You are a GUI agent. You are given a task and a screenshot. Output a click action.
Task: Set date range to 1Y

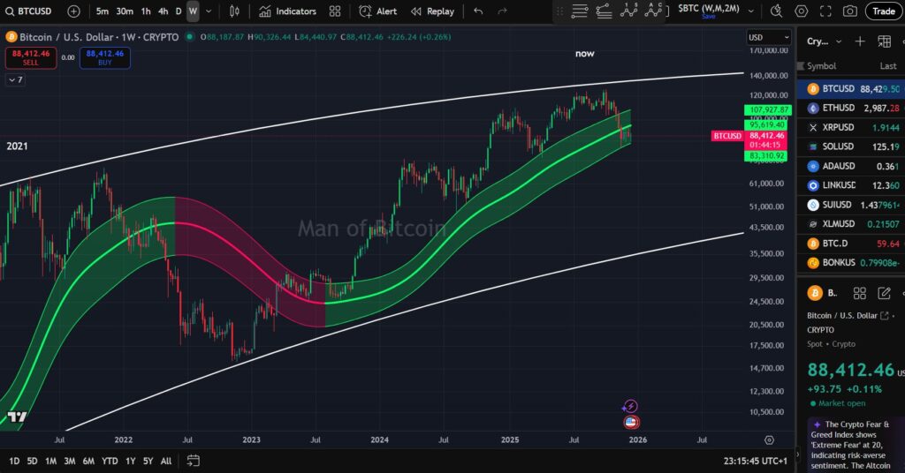click(131, 461)
